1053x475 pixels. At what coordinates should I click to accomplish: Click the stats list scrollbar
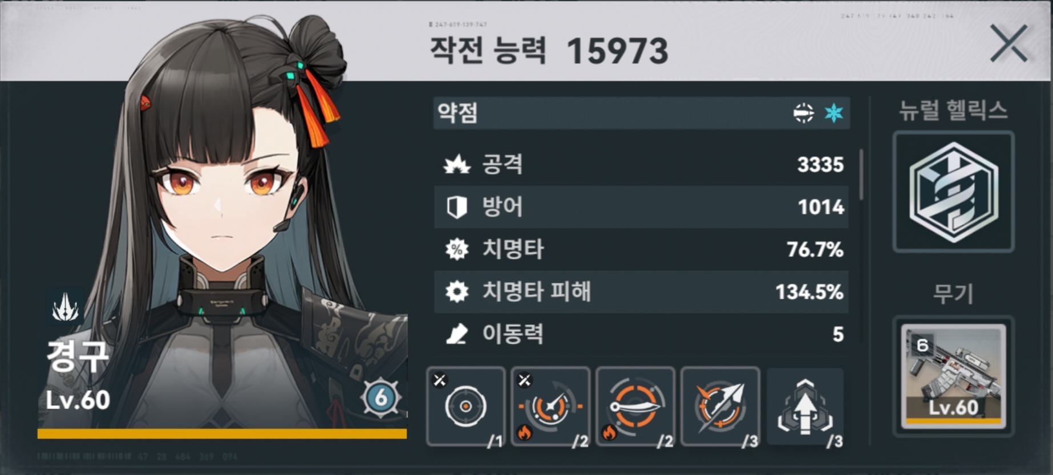[x=861, y=174]
